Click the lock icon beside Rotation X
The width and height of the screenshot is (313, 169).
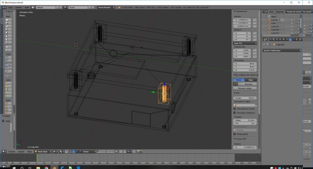click(x=255, y=34)
